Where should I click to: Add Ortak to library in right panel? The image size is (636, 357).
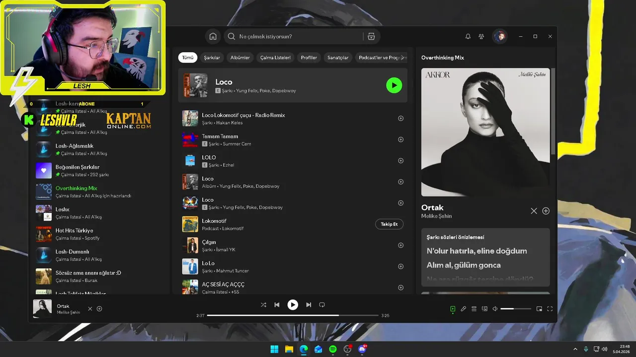click(546, 211)
